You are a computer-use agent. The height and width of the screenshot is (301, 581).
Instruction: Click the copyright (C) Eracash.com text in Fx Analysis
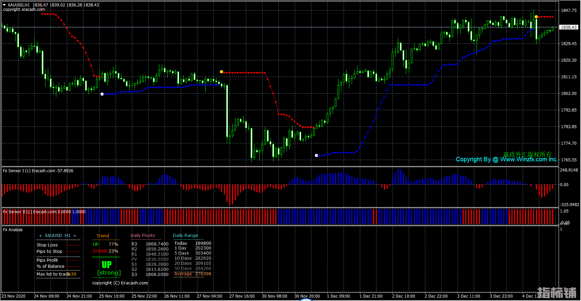(x=120, y=283)
